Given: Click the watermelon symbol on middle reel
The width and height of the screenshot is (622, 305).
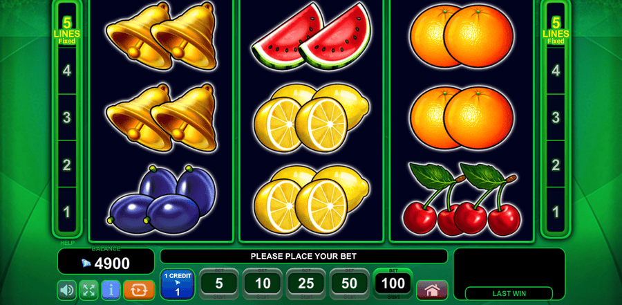Looking at the screenshot, I should (x=312, y=37).
